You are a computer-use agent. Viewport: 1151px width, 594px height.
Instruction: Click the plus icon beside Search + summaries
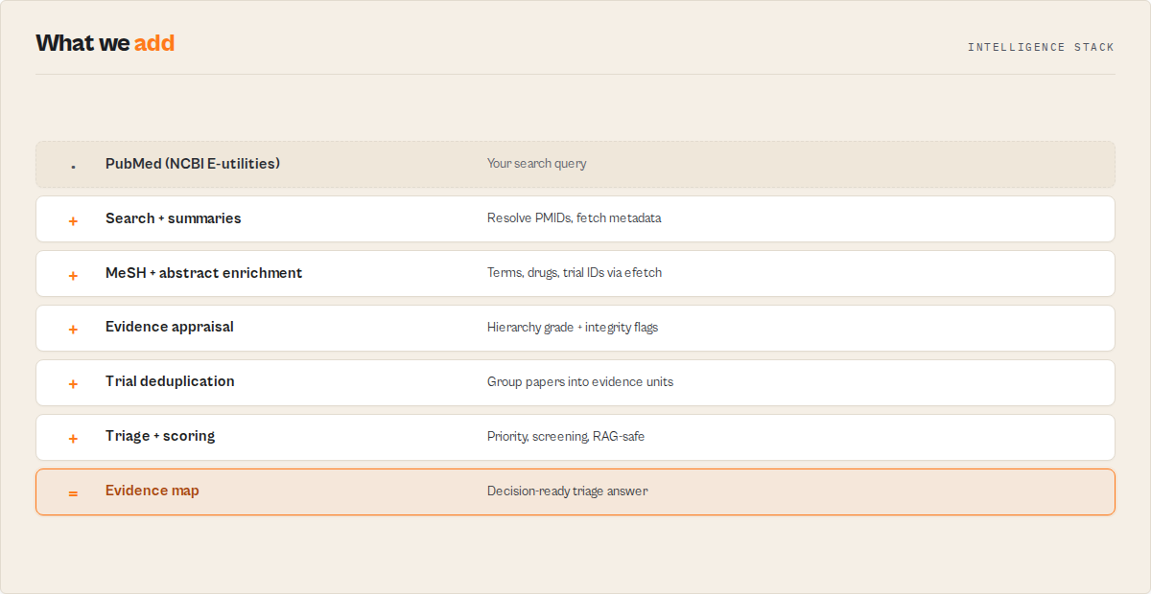tap(73, 221)
